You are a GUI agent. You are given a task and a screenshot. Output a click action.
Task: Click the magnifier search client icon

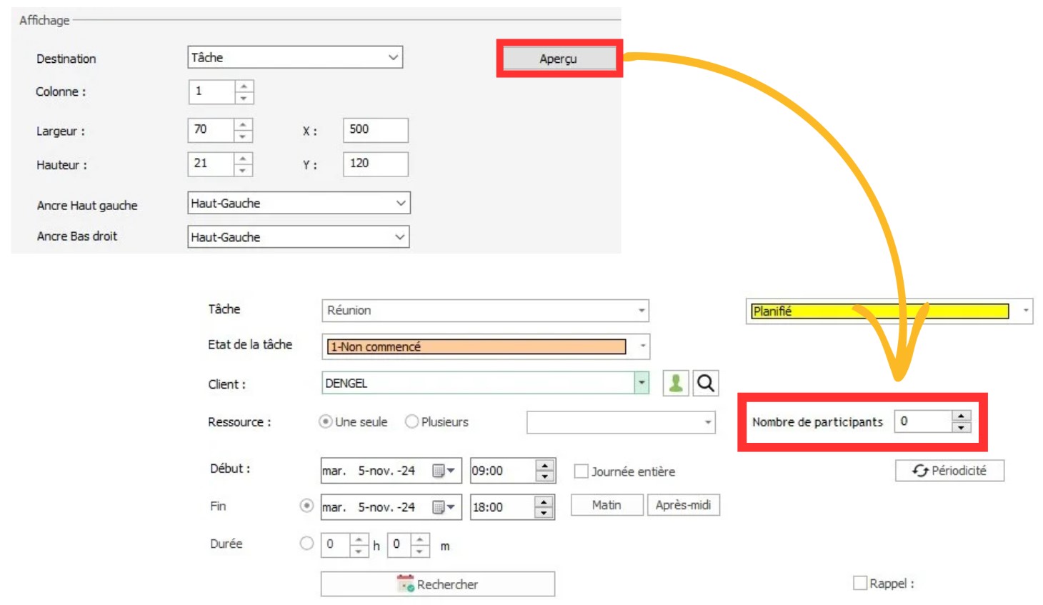tap(706, 383)
